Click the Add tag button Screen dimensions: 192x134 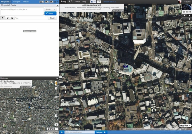52,18
